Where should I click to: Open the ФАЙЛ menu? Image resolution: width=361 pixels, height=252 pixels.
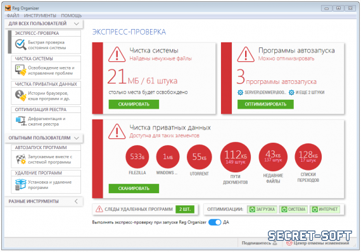[13, 16]
